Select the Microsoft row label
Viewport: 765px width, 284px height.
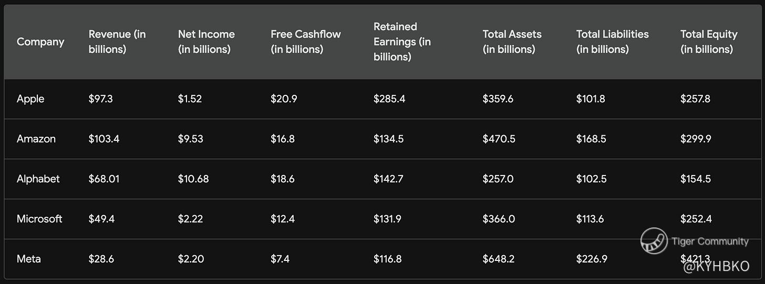click(x=39, y=219)
